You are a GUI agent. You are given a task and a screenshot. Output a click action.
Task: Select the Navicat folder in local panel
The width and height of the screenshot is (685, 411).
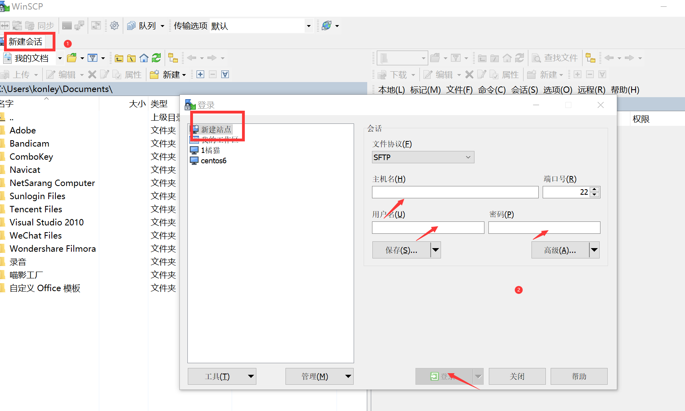25,170
